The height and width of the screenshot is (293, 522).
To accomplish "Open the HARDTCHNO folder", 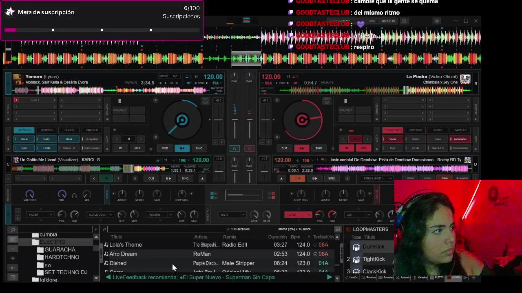I will point(62,257).
